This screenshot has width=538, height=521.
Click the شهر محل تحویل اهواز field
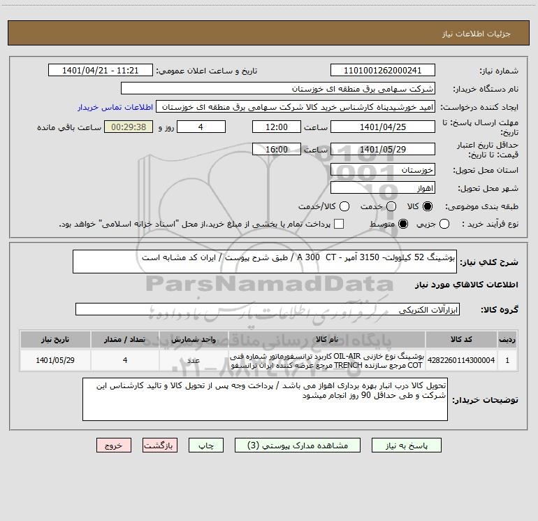(x=383, y=188)
